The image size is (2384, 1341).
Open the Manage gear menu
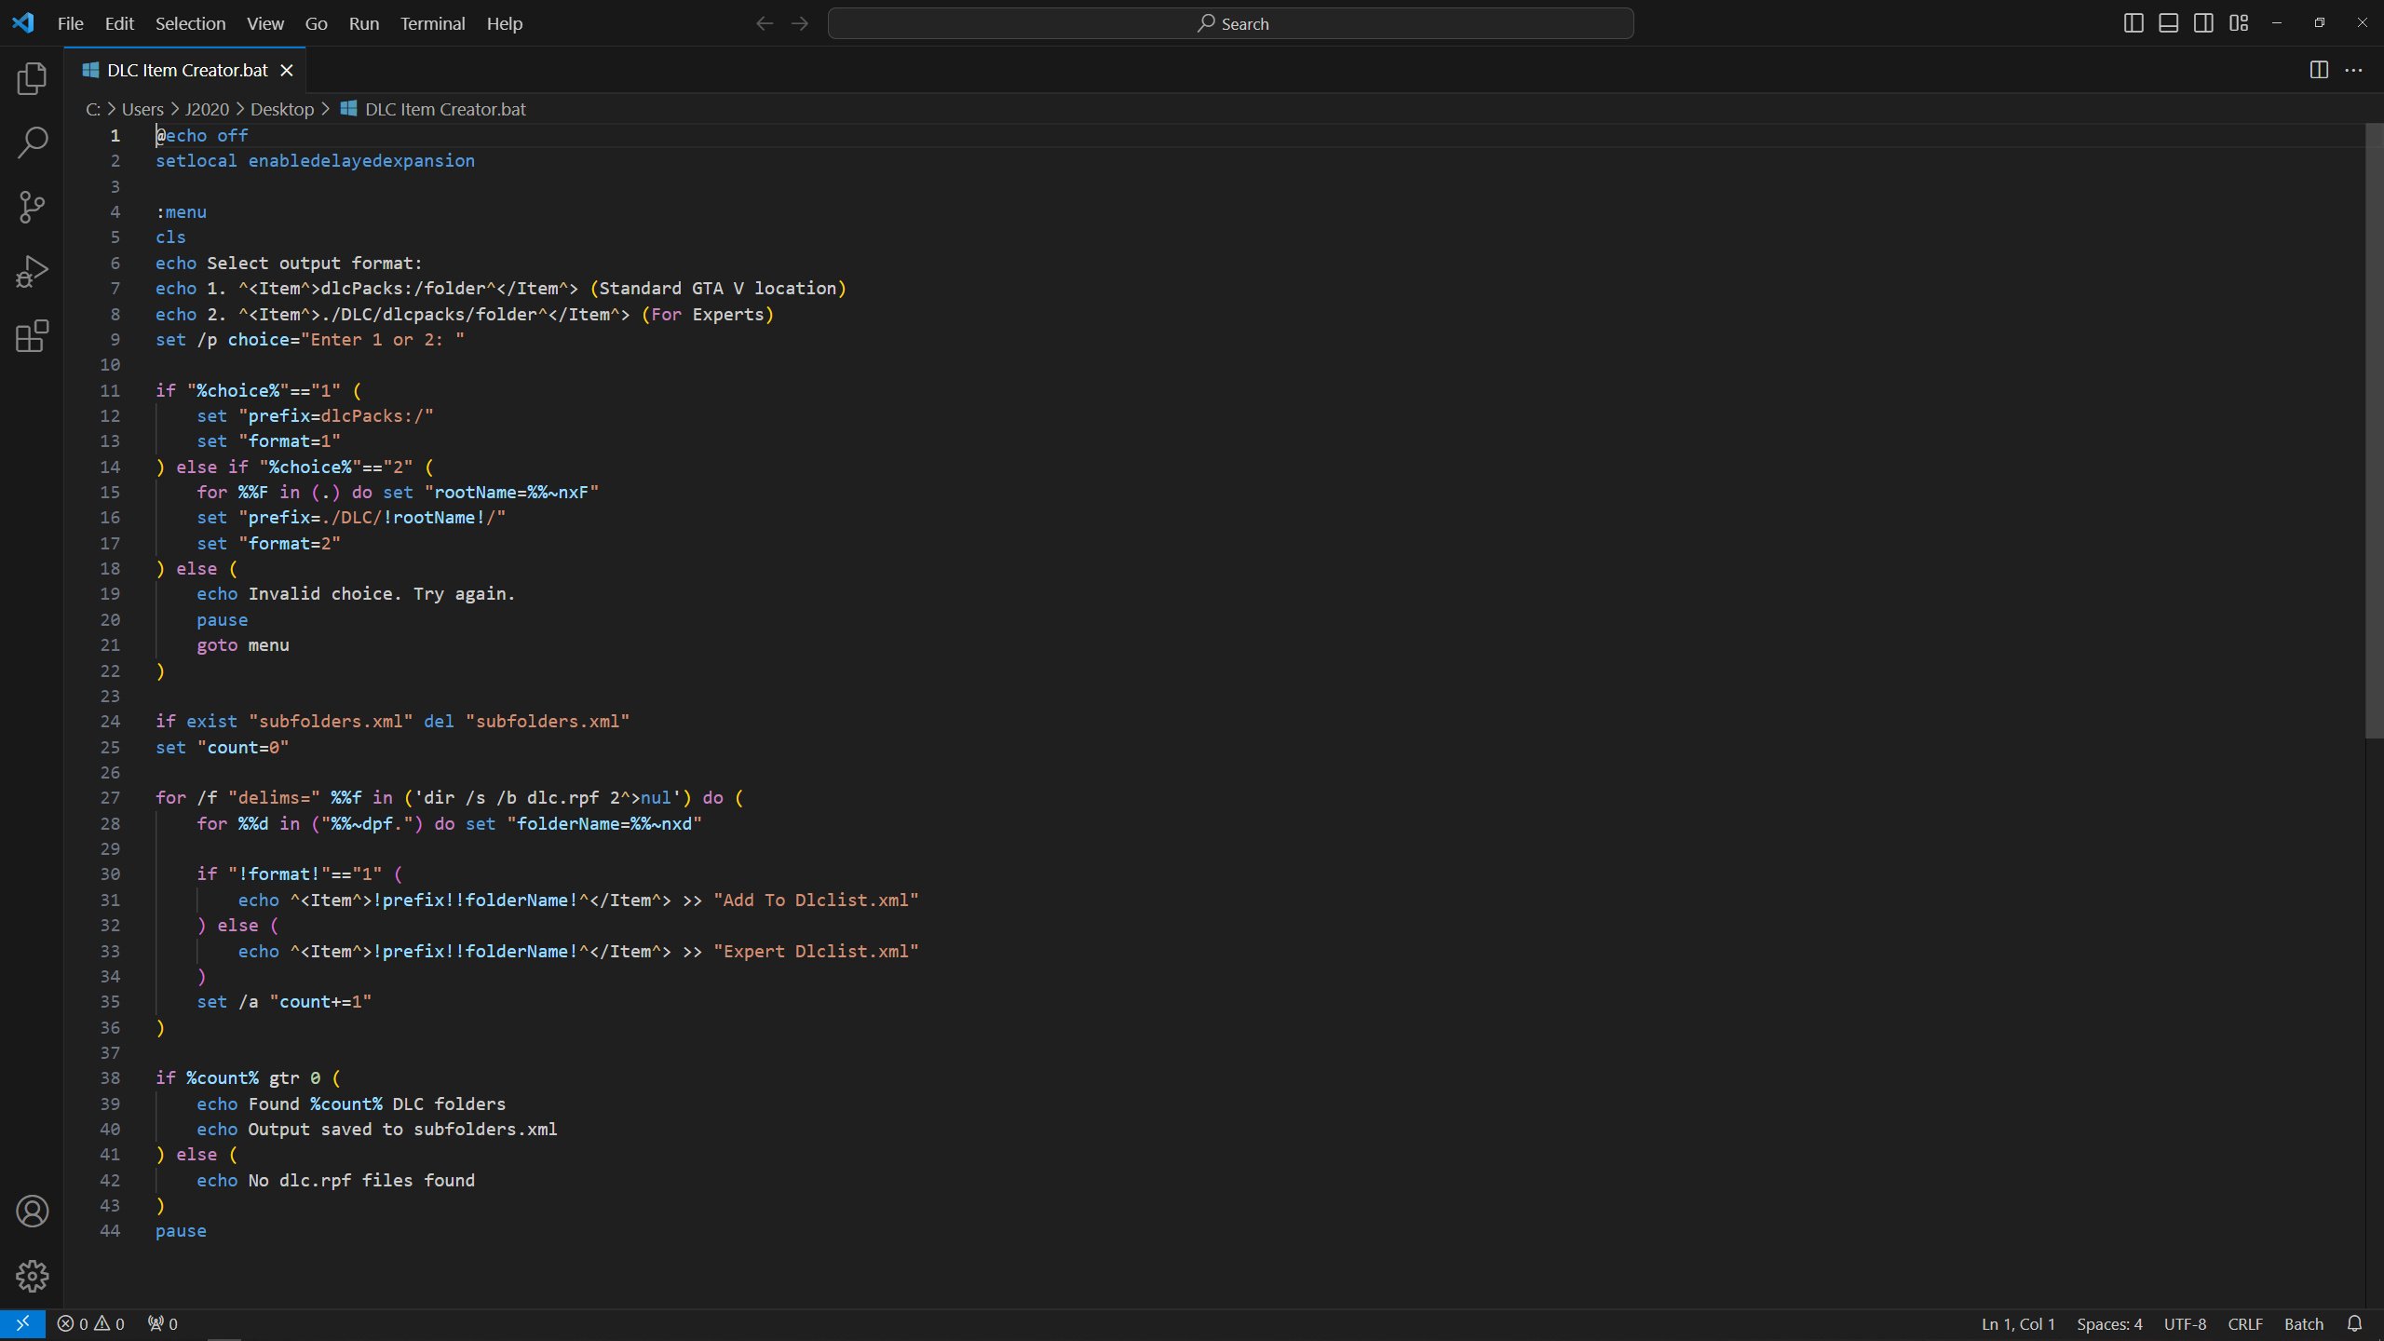coord(32,1276)
